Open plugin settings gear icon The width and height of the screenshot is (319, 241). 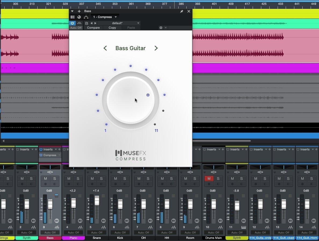click(161, 28)
